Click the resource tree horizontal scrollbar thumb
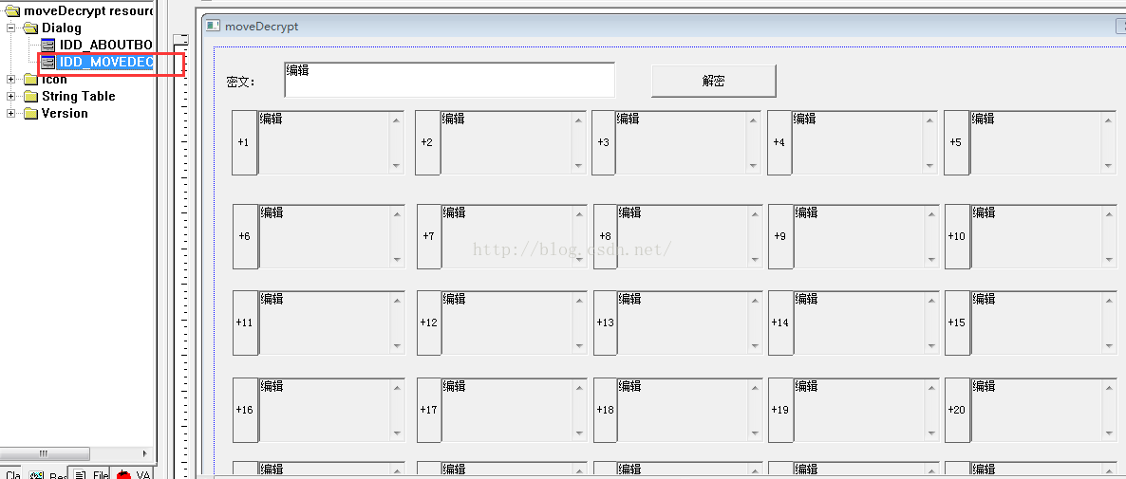Viewport: 1126px width, 479px height. pyautogui.click(x=45, y=453)
